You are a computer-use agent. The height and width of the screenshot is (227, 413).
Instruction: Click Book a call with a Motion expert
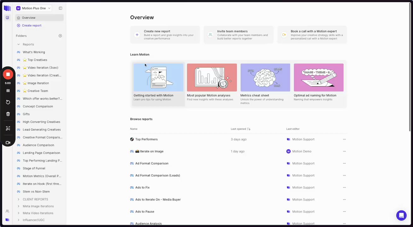[312, 35]
